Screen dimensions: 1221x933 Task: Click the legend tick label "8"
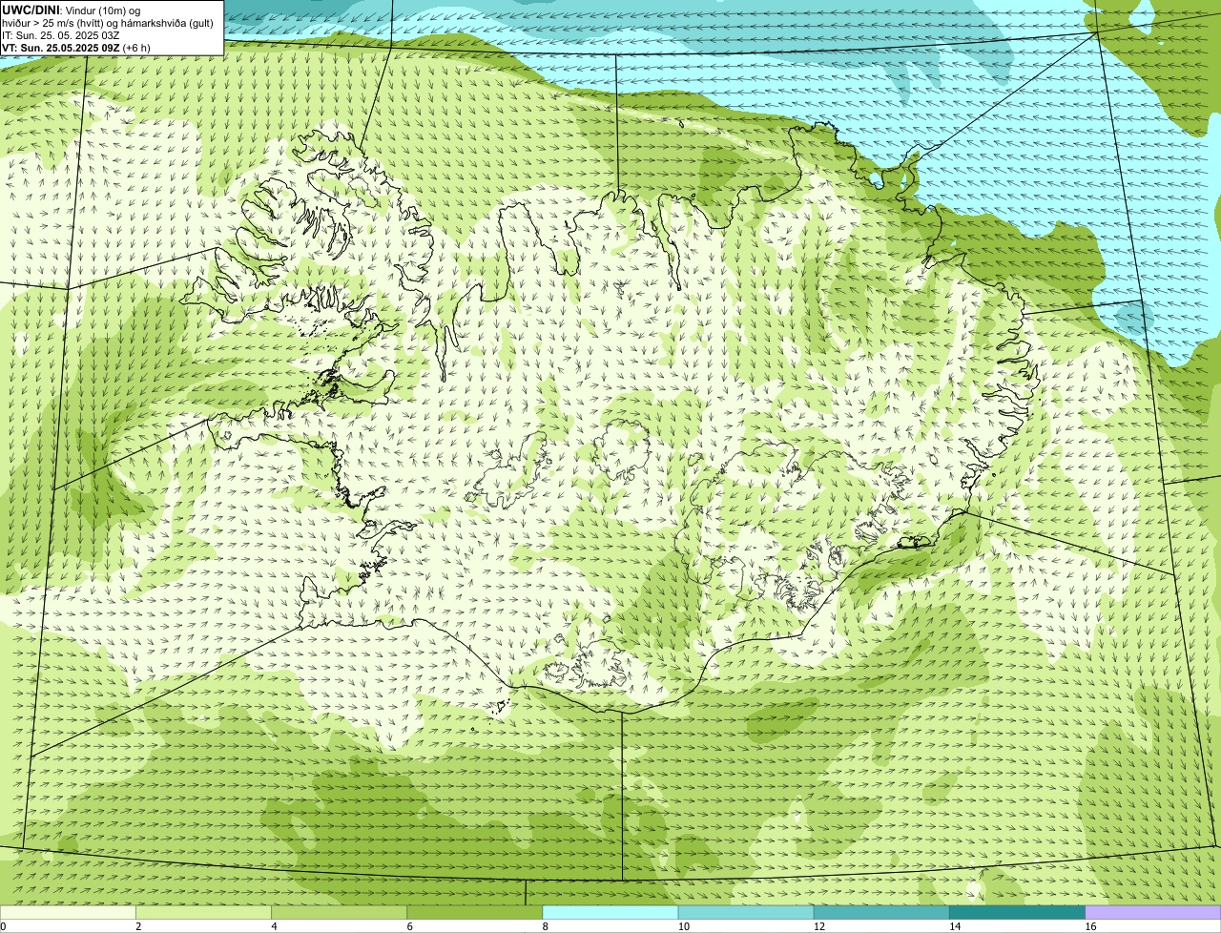click(x=546, y=926)
